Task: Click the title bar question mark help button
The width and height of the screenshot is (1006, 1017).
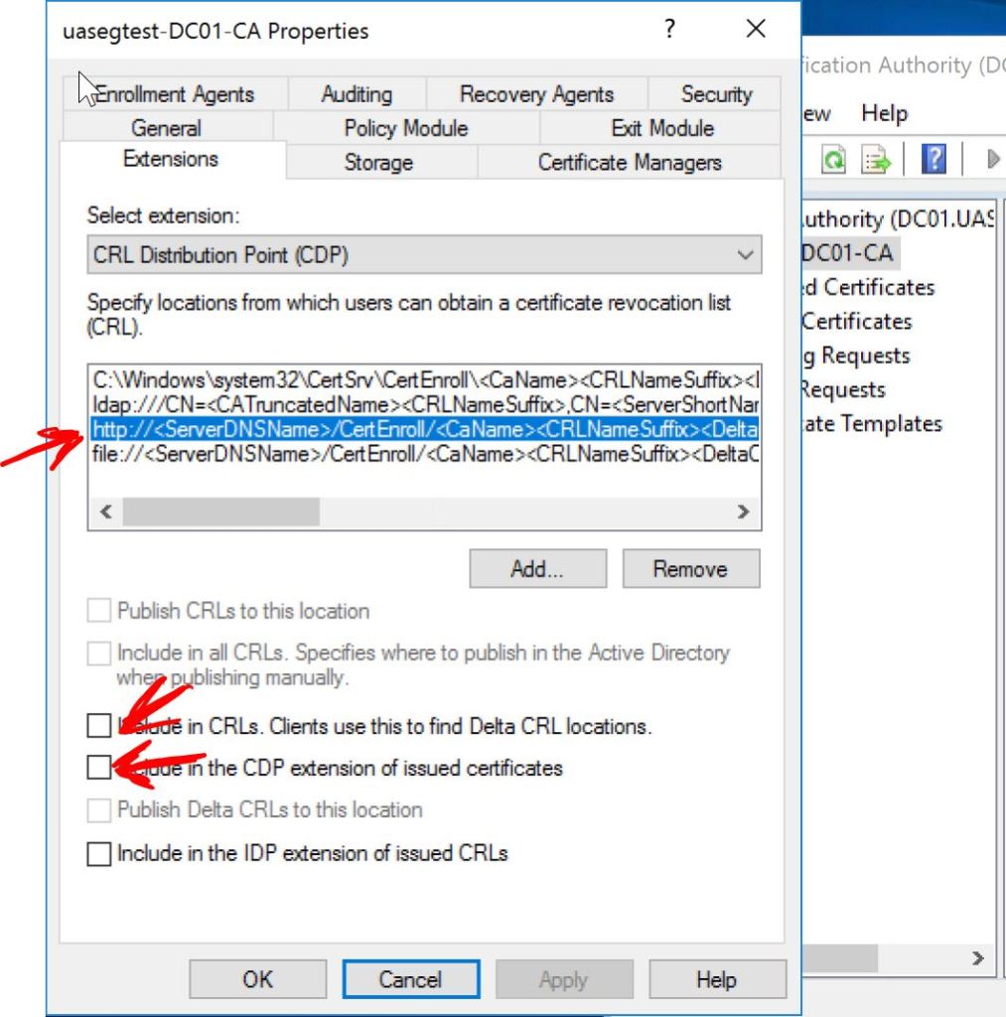Action: [x=670, y=30]
